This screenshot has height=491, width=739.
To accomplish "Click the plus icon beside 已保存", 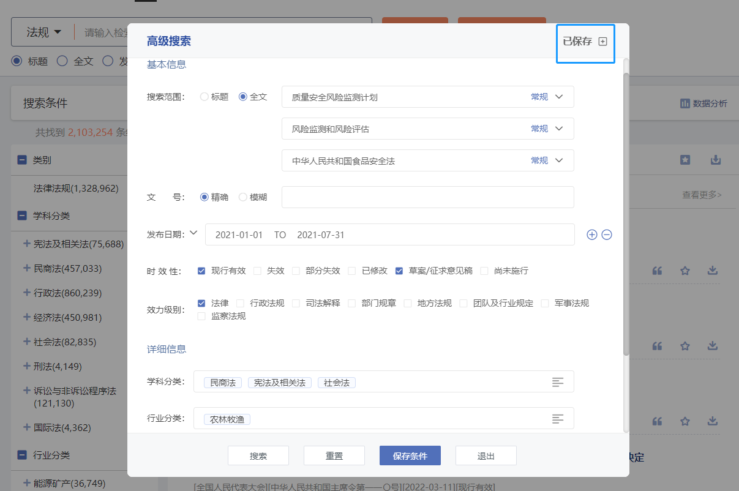I will [x=602, y=42].
